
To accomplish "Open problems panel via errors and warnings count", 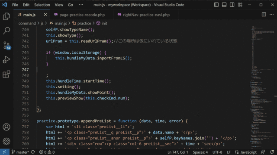I will point(47,152).
